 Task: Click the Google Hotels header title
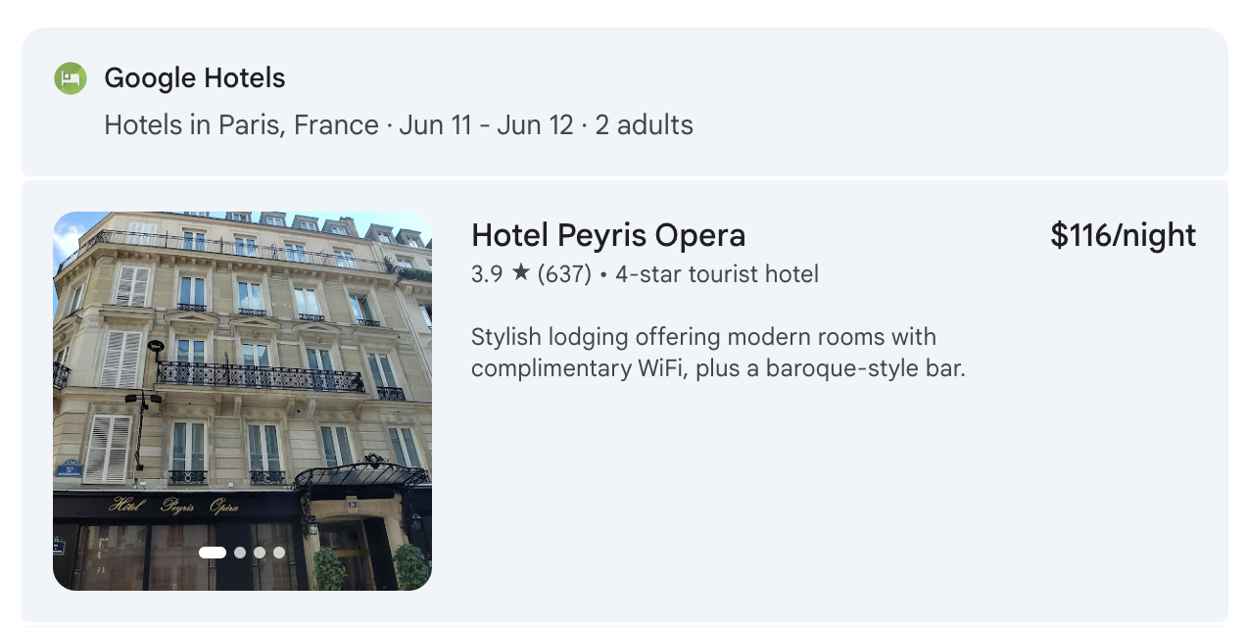[x=193, y=77]
